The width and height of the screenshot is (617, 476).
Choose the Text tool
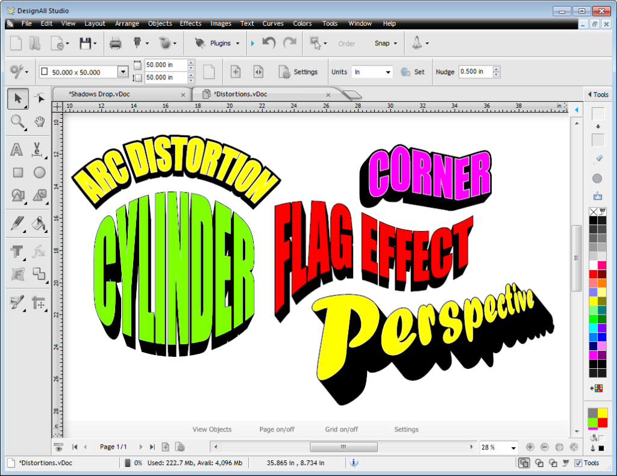pyautogui.click(x=17, y=149)
